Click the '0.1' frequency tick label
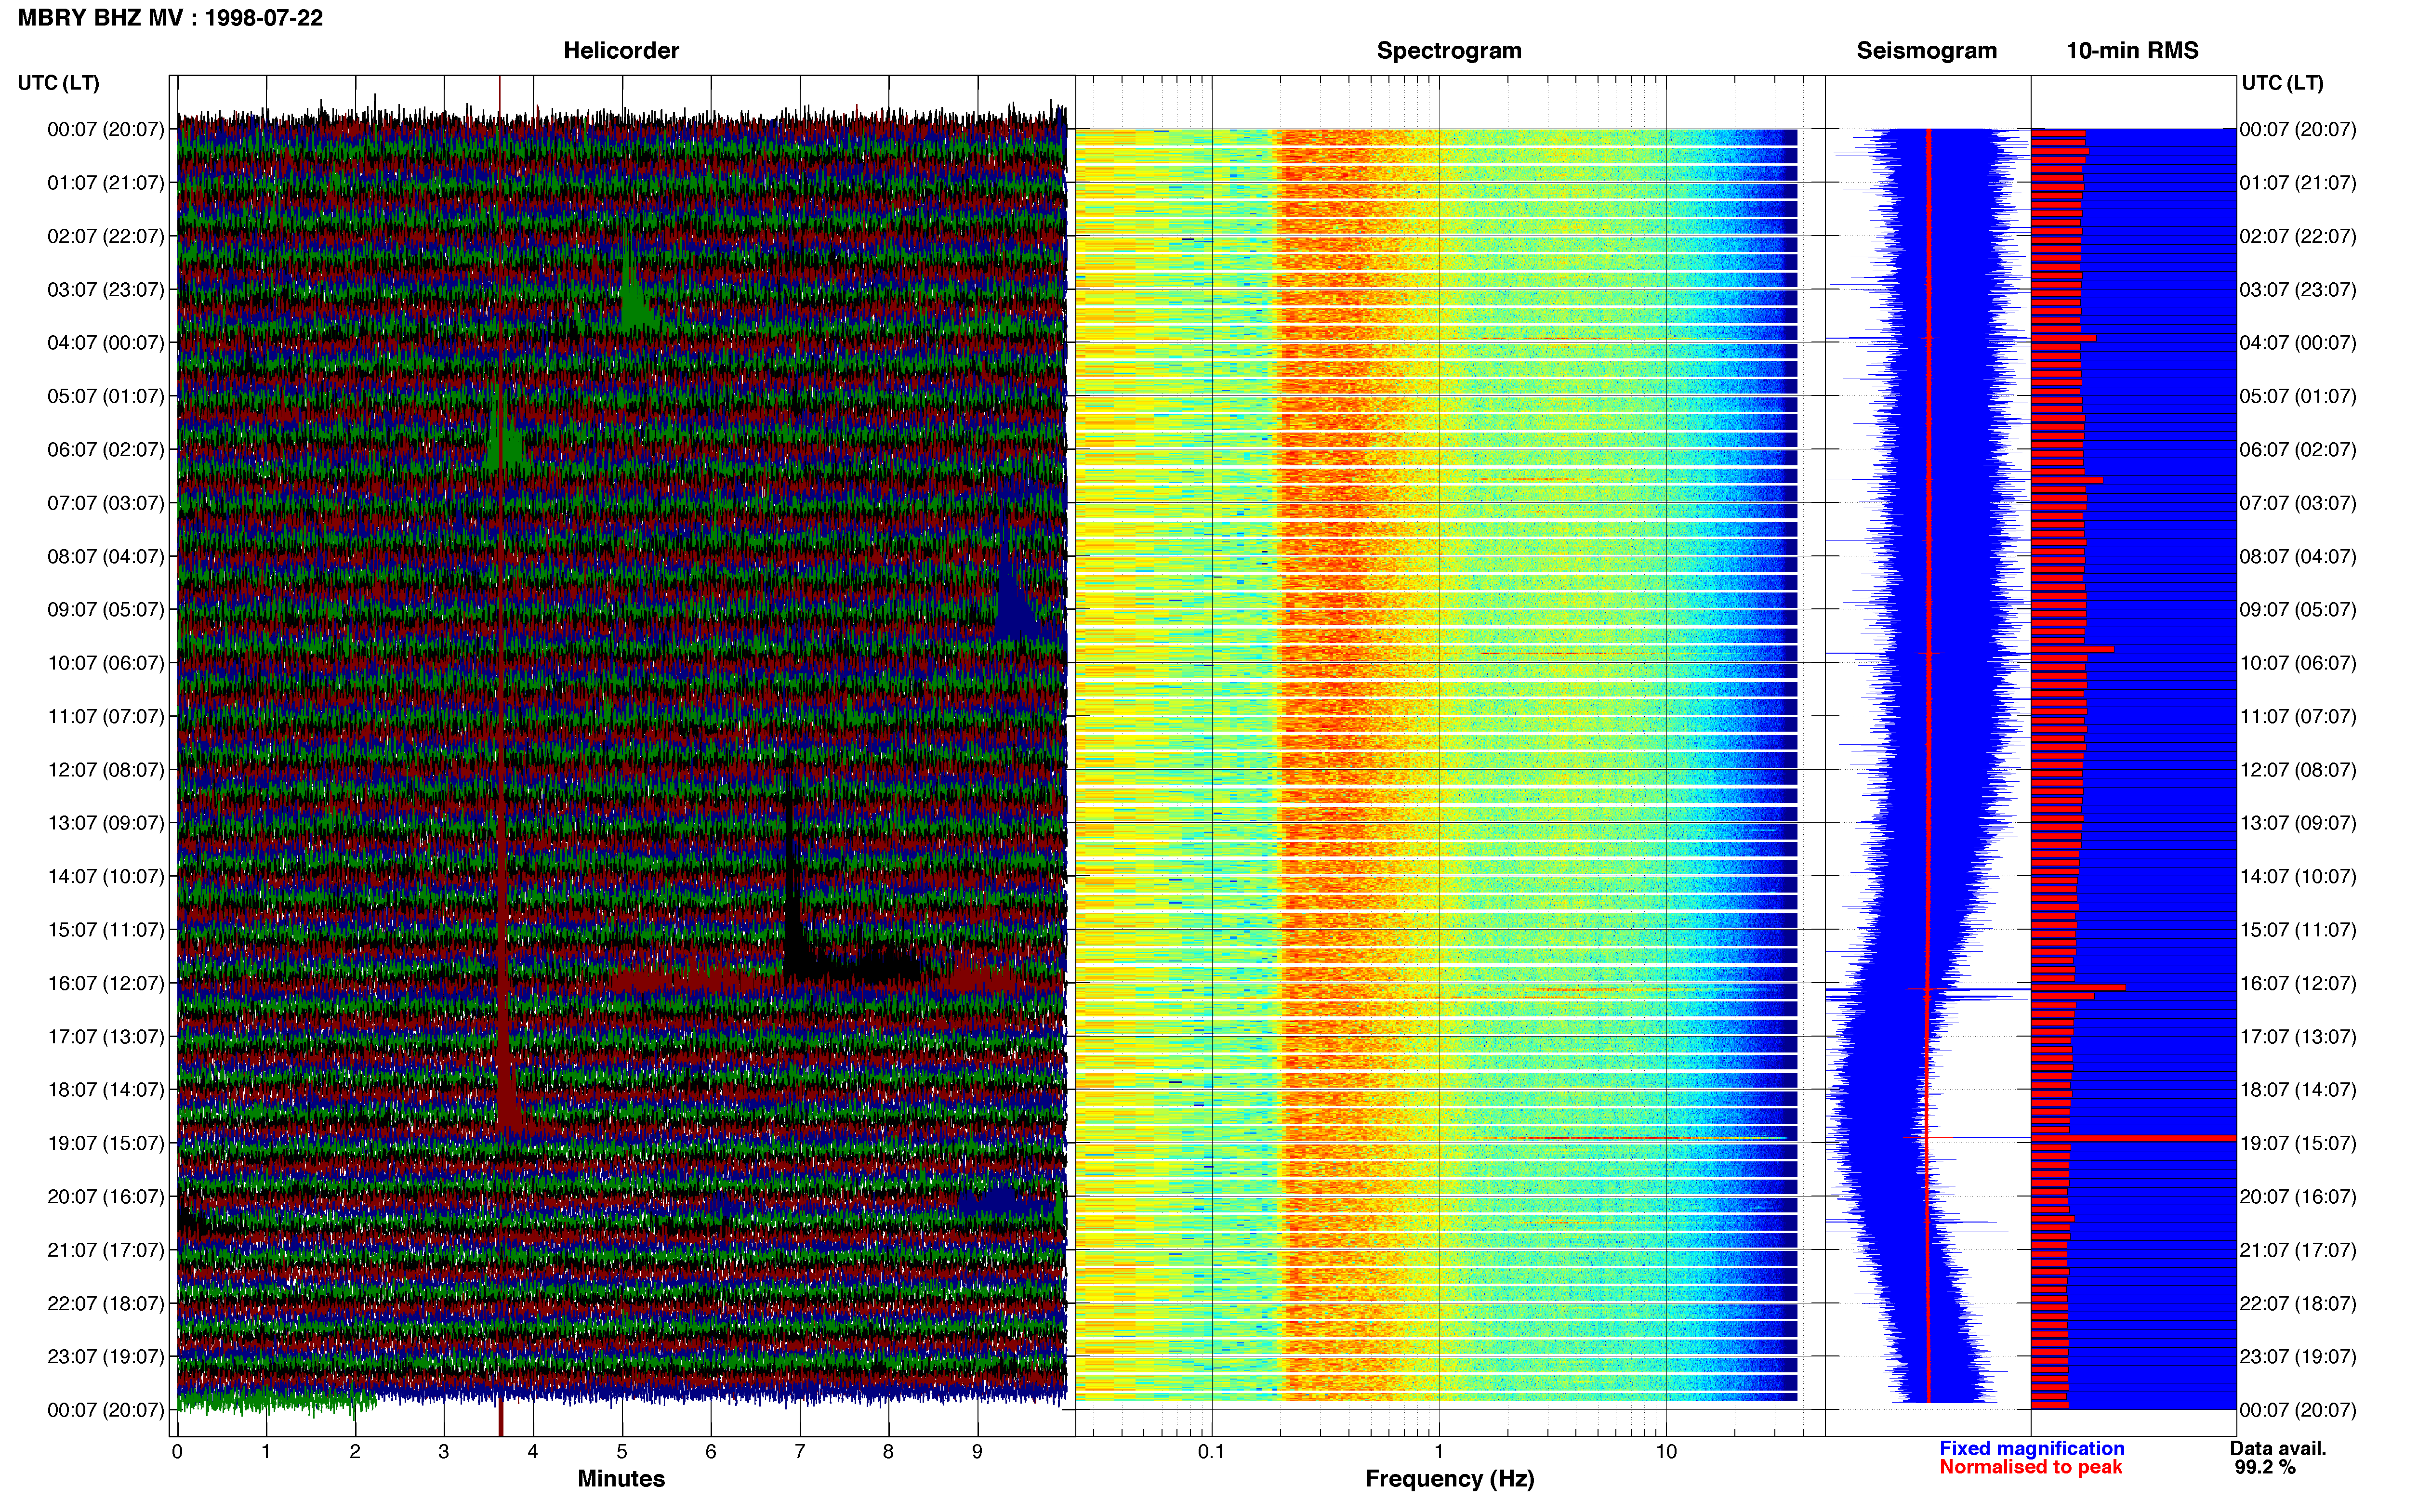2418x1512 pixels. coord(1211,1452)
